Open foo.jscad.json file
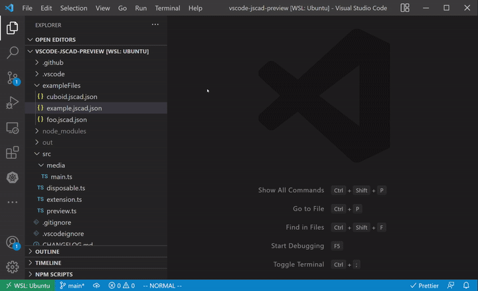Viewport: 478px width, 291px height. click(x=96, y=120)
